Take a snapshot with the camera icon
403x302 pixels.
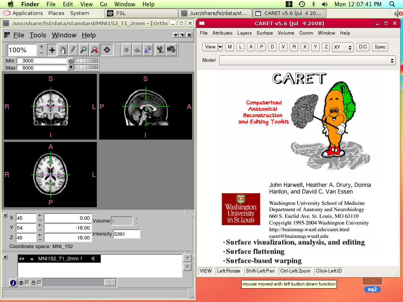tap(171, 50)
